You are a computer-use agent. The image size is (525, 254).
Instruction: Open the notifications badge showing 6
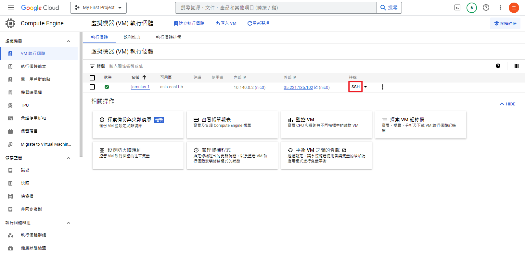tap(472, 7)
